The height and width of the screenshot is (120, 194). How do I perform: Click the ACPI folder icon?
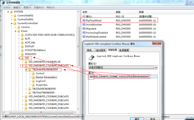(x=22, y=39)
